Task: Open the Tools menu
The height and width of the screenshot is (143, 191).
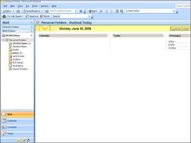Action: 35,6
